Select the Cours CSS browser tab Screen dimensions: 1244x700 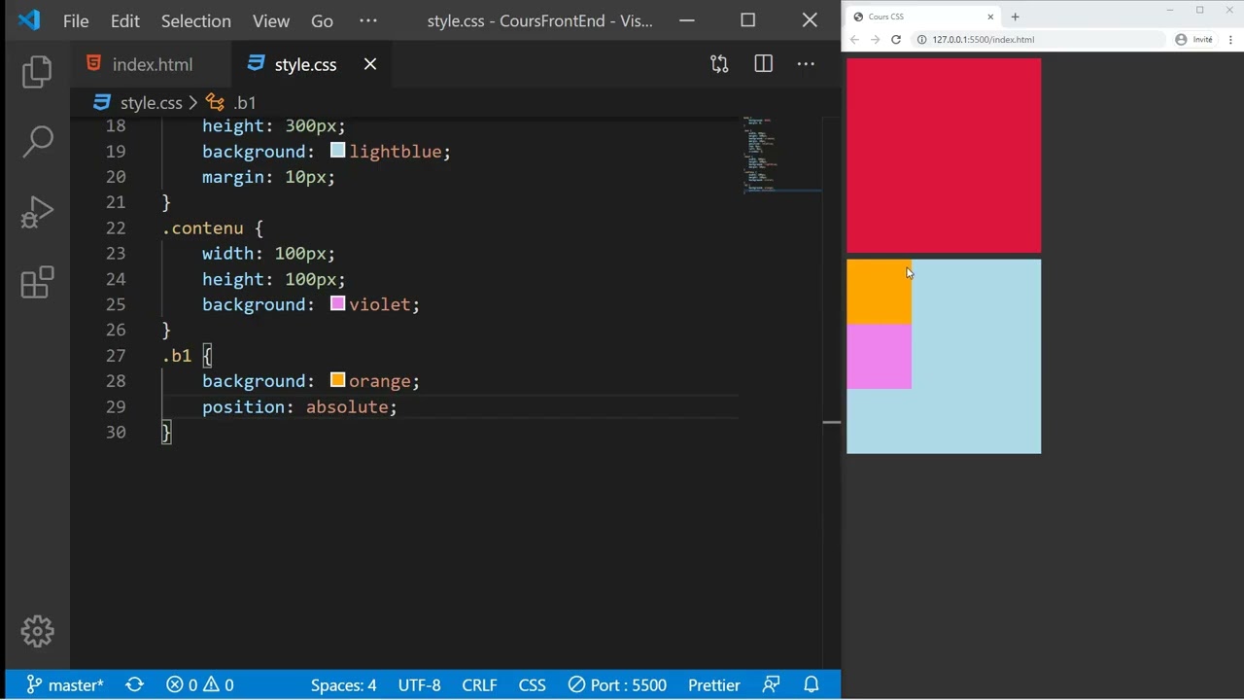[923, 17]
